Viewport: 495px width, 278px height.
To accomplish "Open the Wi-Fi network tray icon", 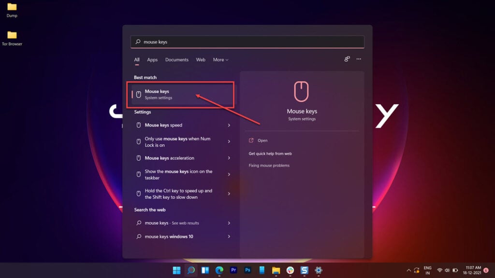I will (x=439, y=270).
